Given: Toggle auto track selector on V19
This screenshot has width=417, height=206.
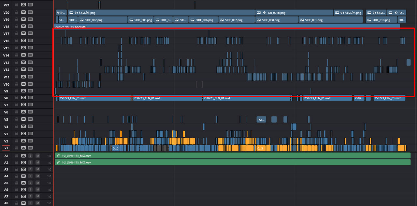Looking at the screenshot, I should point(23,19).
